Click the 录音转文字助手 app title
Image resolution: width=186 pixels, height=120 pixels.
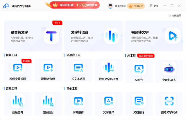[21, 6]
